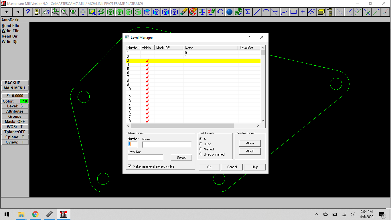Open the file cabinet toolbar icon
Screen dimensions: 391x220
click(x=37, y=12)
